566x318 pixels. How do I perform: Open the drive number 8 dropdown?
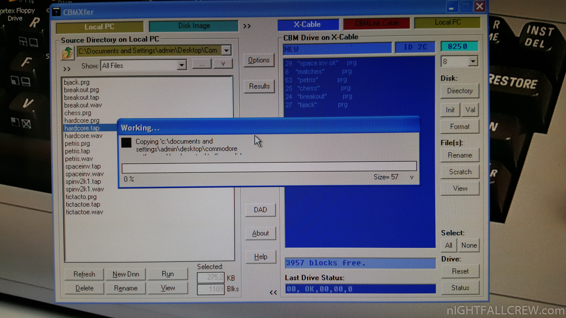pyautogui.click(x=473, y=61)
